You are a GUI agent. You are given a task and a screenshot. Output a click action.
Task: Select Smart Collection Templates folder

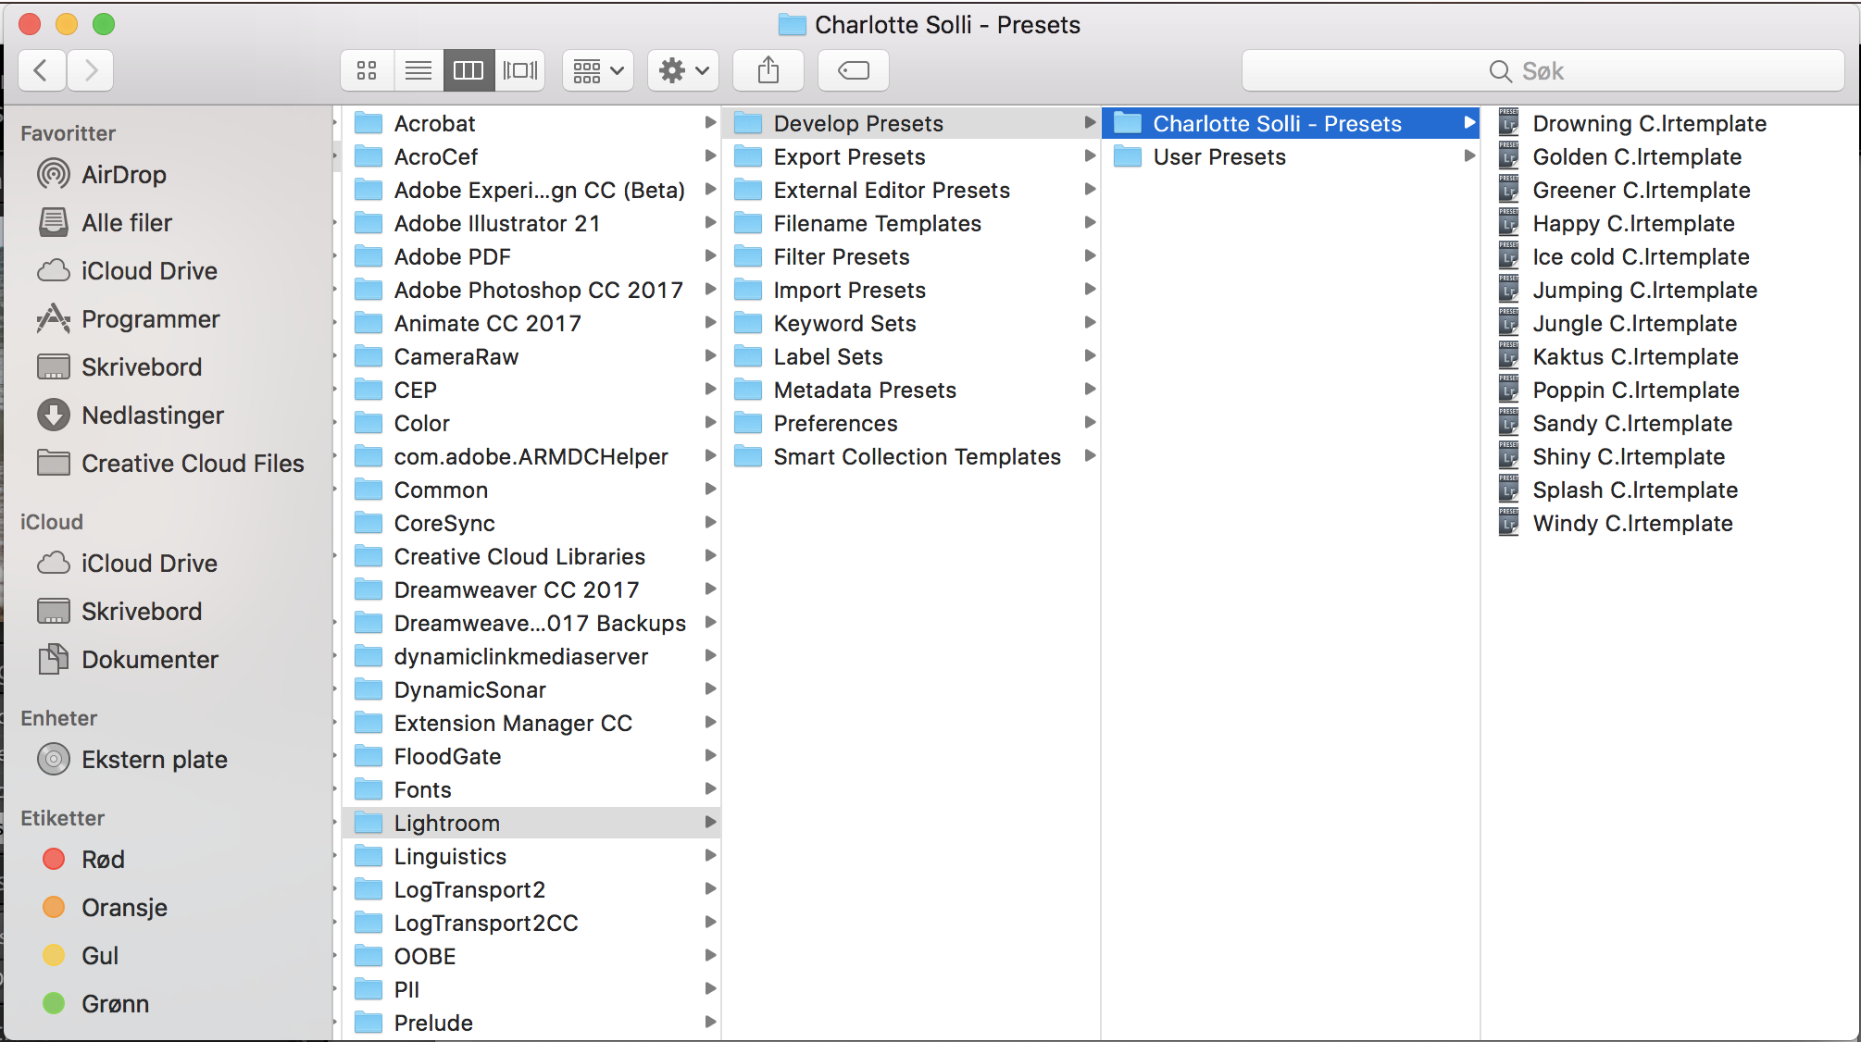[x=911, y=456]
